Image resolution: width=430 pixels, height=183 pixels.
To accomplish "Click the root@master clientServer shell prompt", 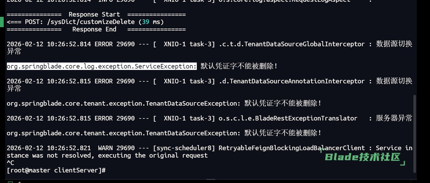I will [56, 170].
